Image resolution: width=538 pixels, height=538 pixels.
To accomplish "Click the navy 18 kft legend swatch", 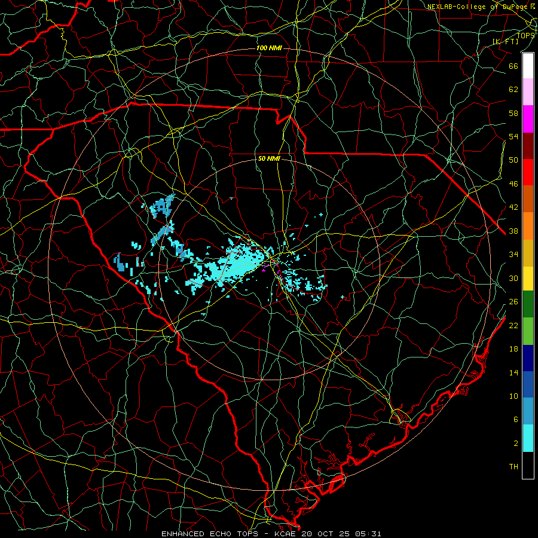I will pos(528,358).
